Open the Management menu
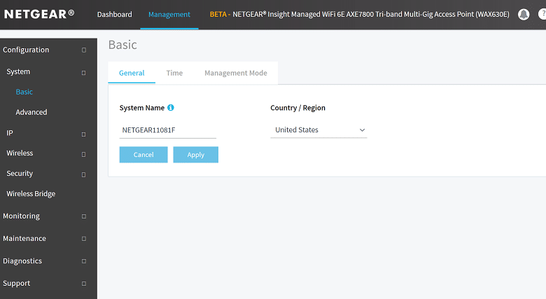The width and height of the screenshot is (546, 299). pyautogui.click(x=169, y=14)
